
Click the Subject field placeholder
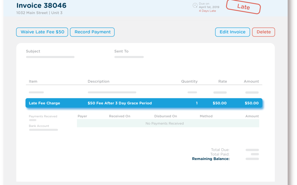point(50,57)
